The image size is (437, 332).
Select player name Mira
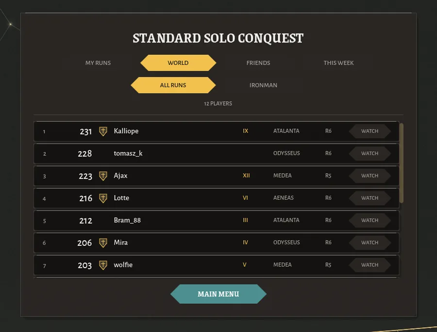[x=121, y=242]
